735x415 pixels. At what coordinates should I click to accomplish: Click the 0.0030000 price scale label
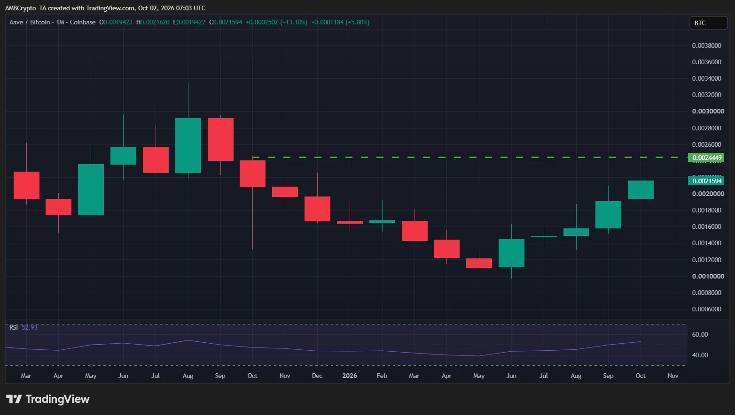(x=708, y=111)
